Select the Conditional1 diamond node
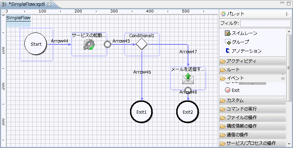 [141, 44]
